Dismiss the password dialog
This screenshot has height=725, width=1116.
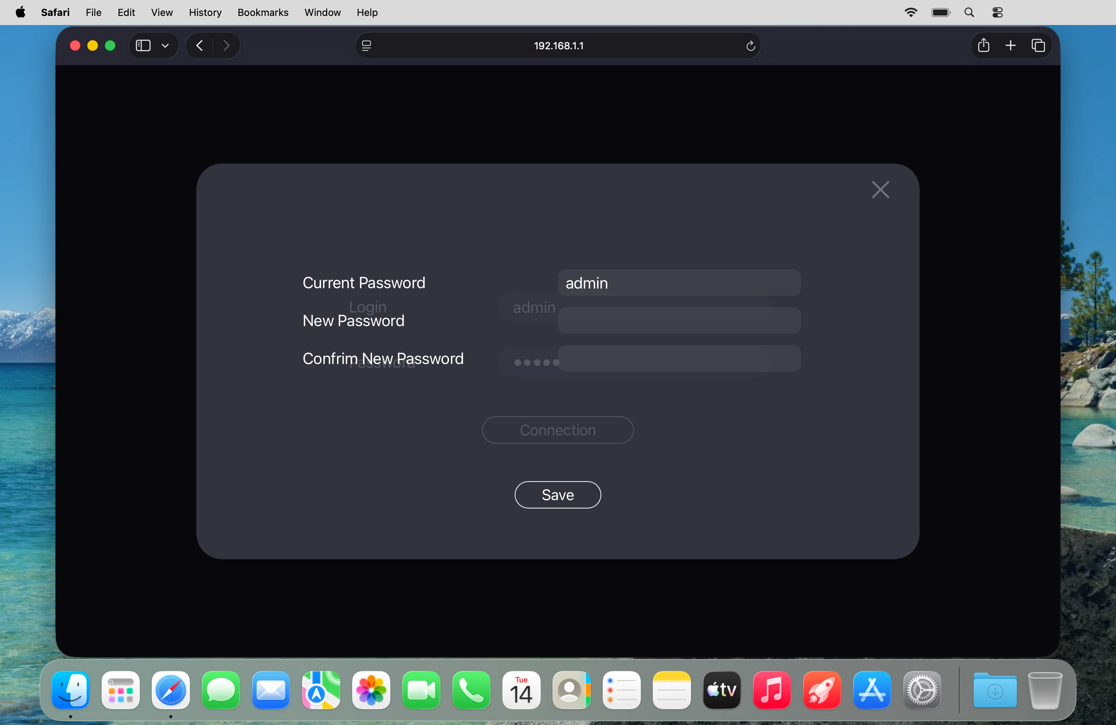[x=880, y=189]
